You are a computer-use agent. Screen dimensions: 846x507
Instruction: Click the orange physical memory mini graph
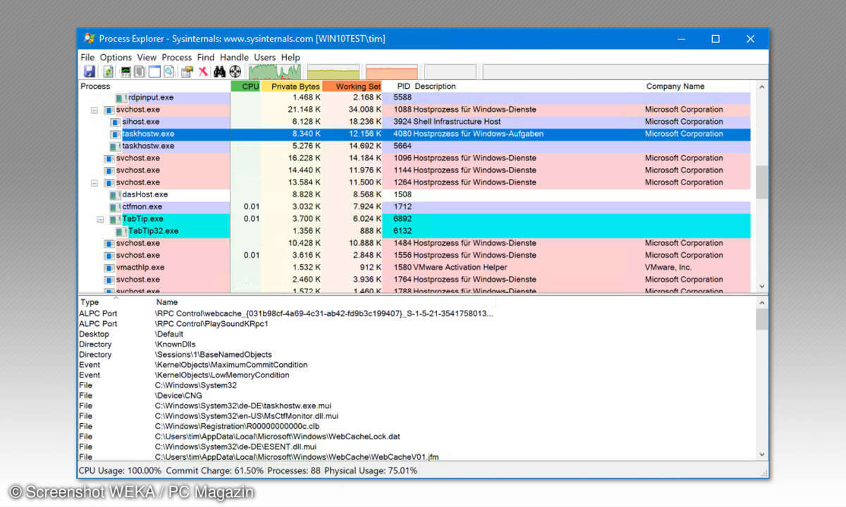click(392, 71)
